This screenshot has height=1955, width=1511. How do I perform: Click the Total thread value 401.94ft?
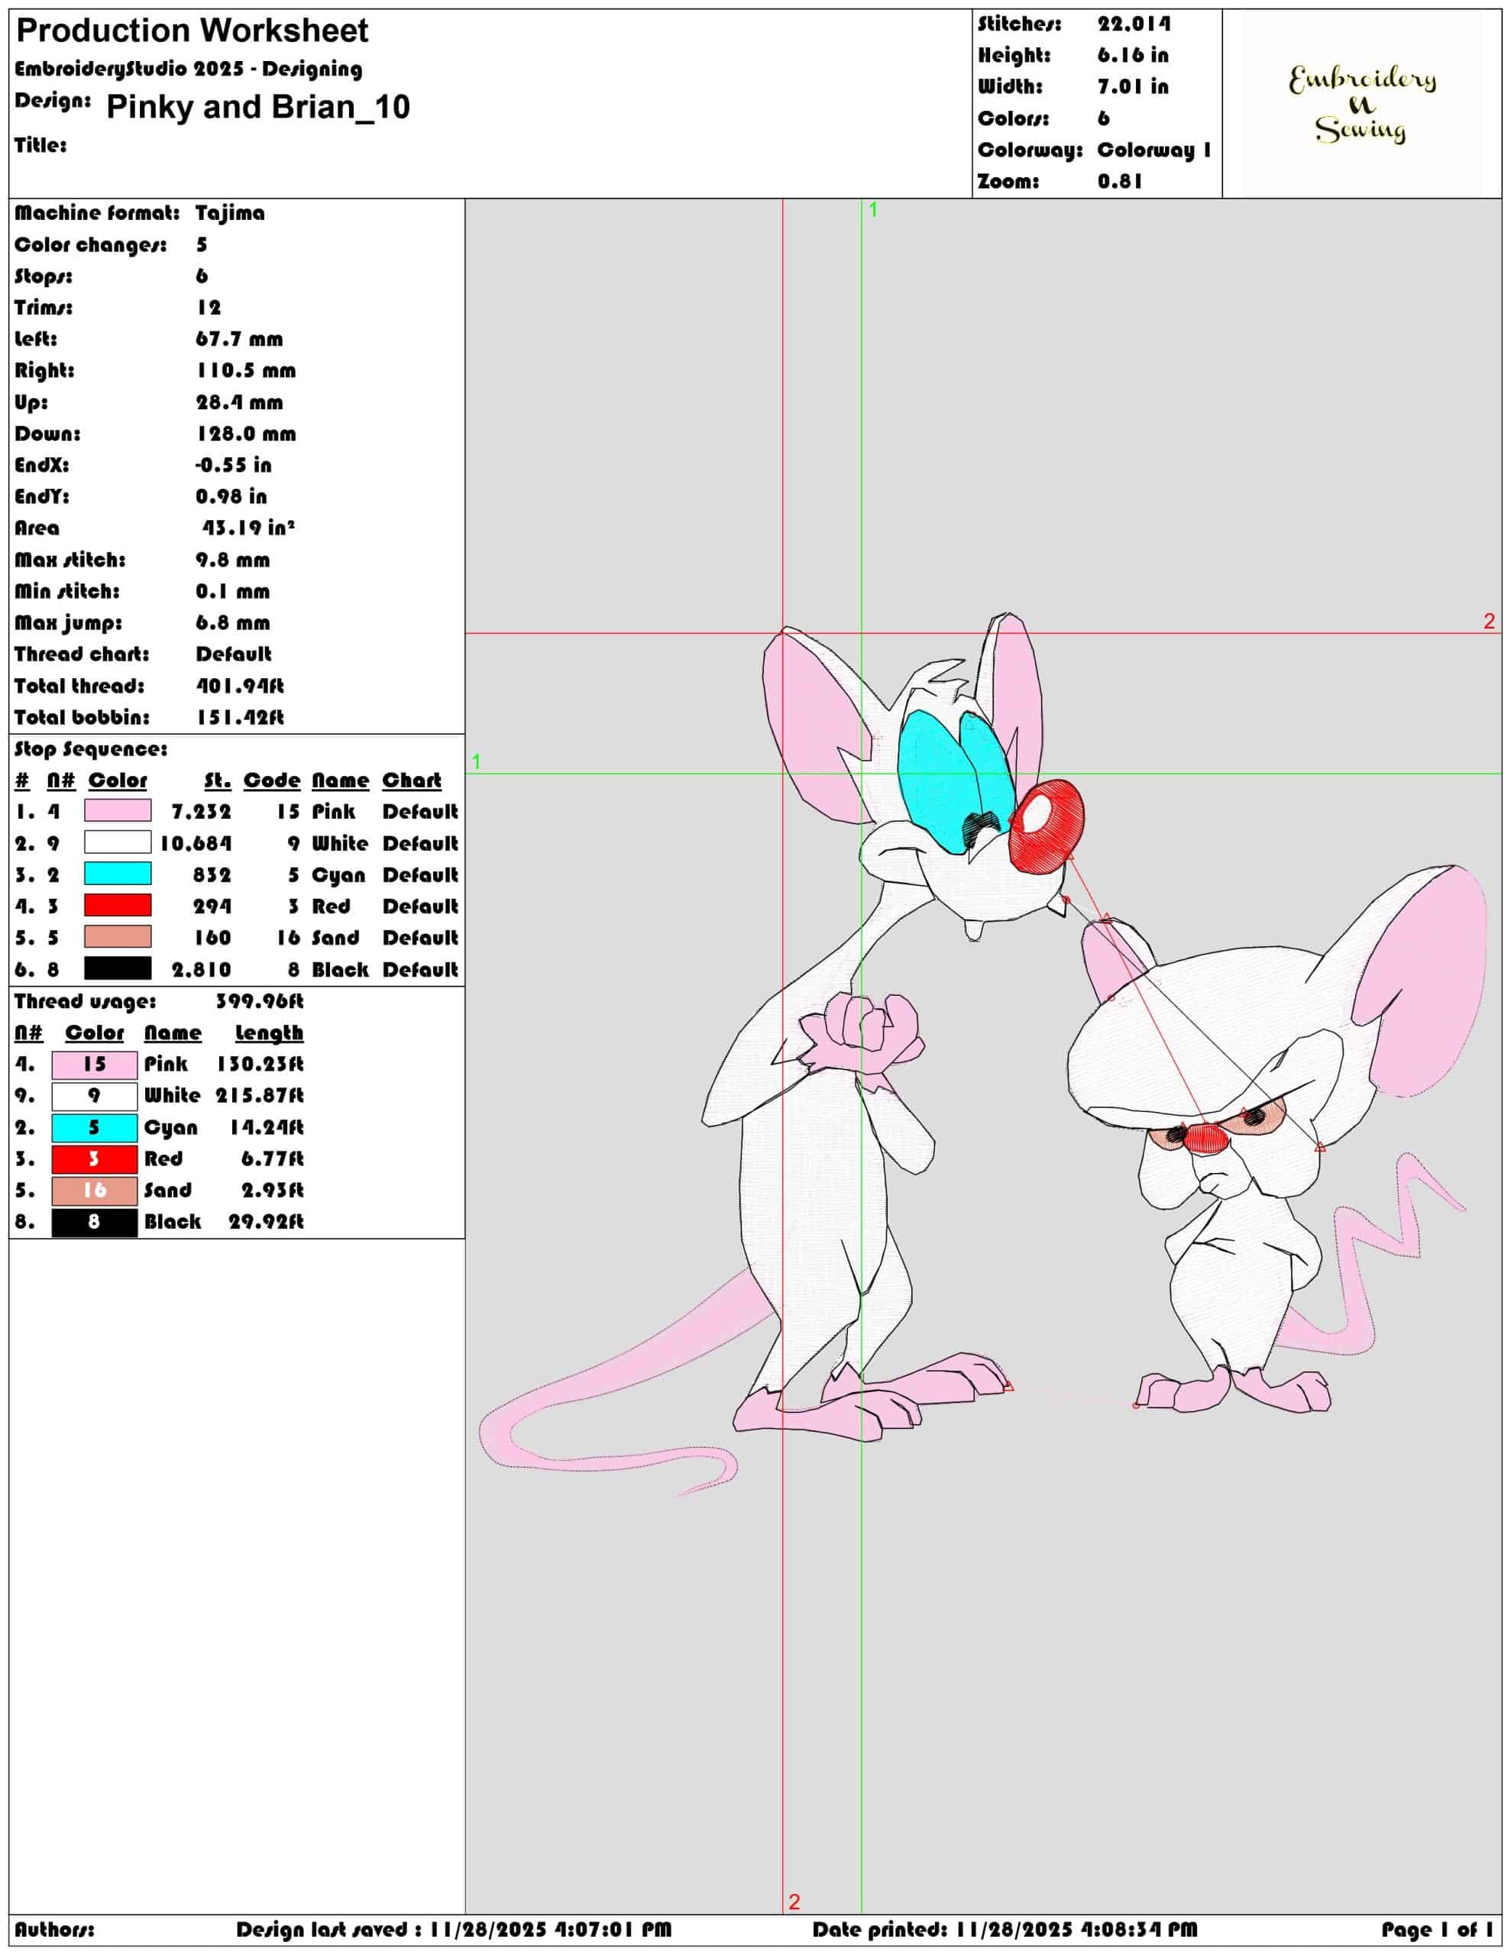point(240,687)
